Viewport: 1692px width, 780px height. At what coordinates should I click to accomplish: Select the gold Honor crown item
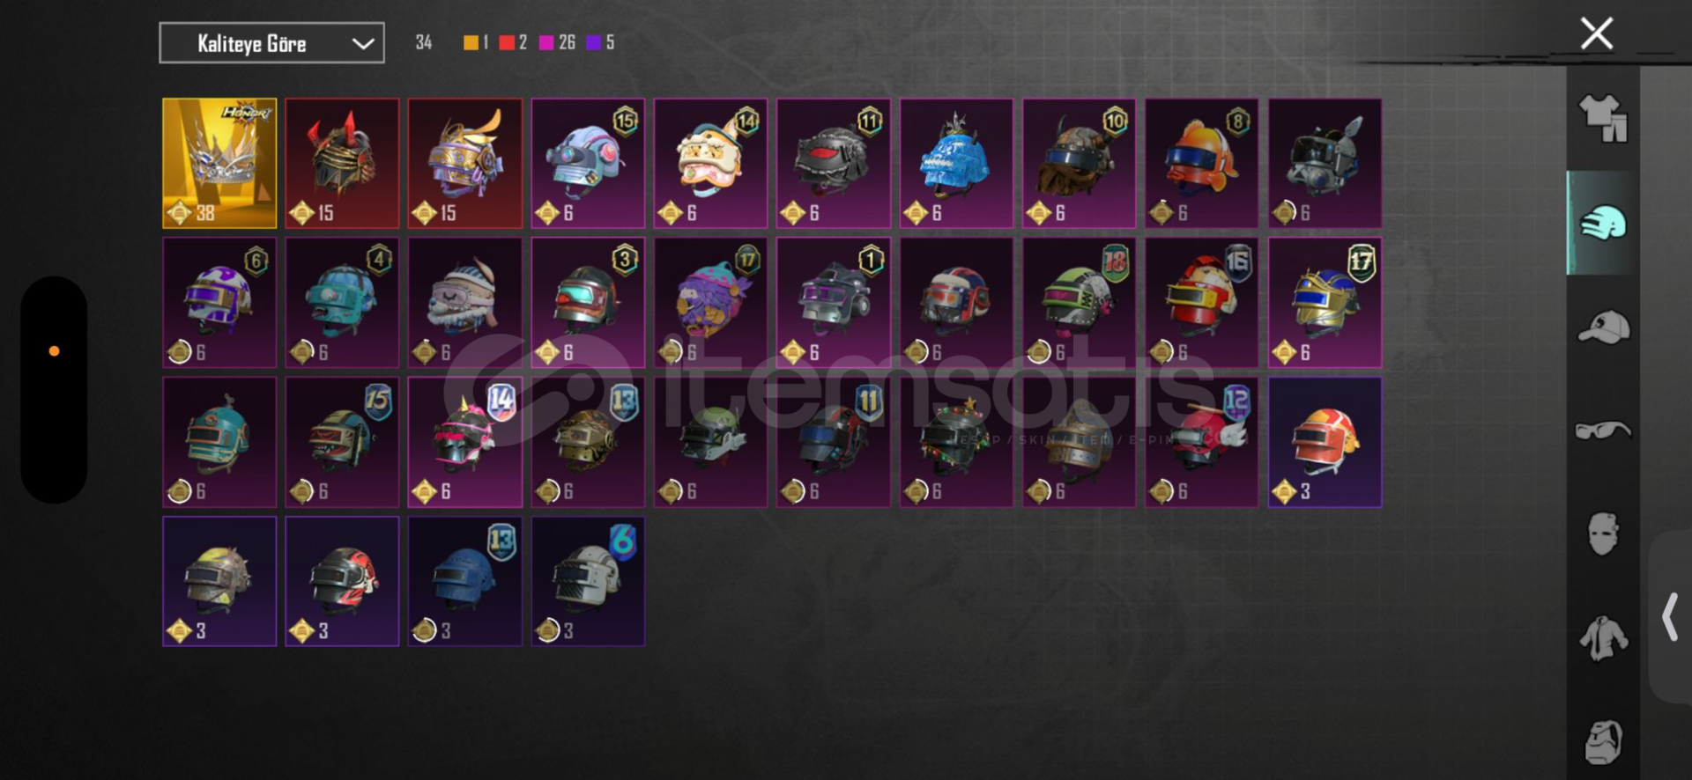(x=219, y=163)
